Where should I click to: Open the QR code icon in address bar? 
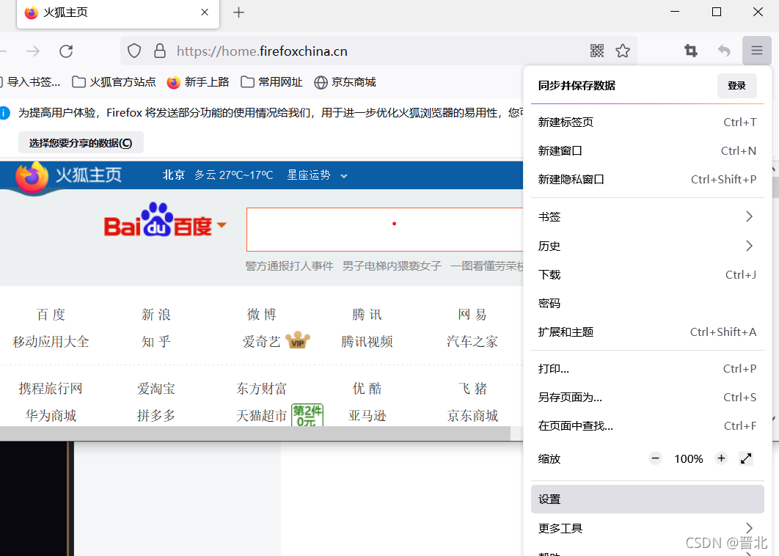click(596, 51)
